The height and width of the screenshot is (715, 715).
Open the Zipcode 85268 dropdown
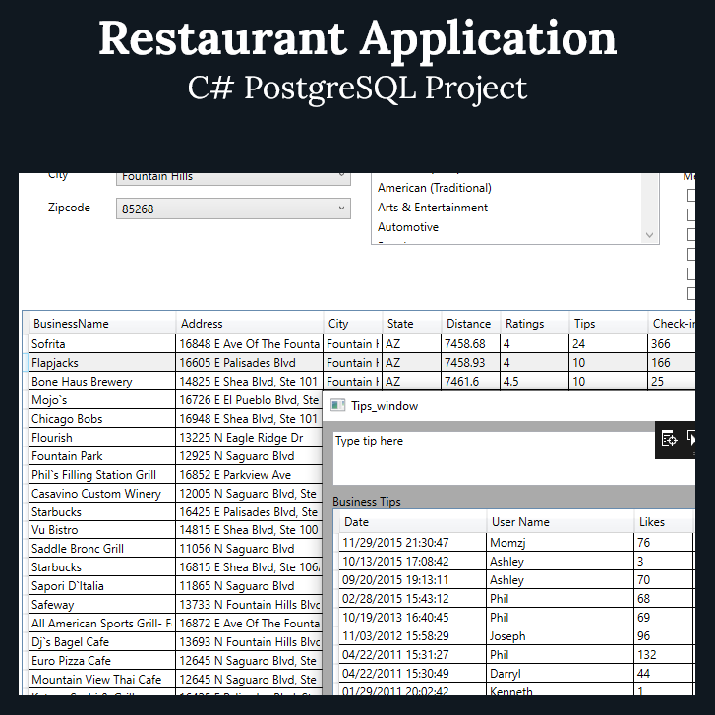(x=233, y=209)
